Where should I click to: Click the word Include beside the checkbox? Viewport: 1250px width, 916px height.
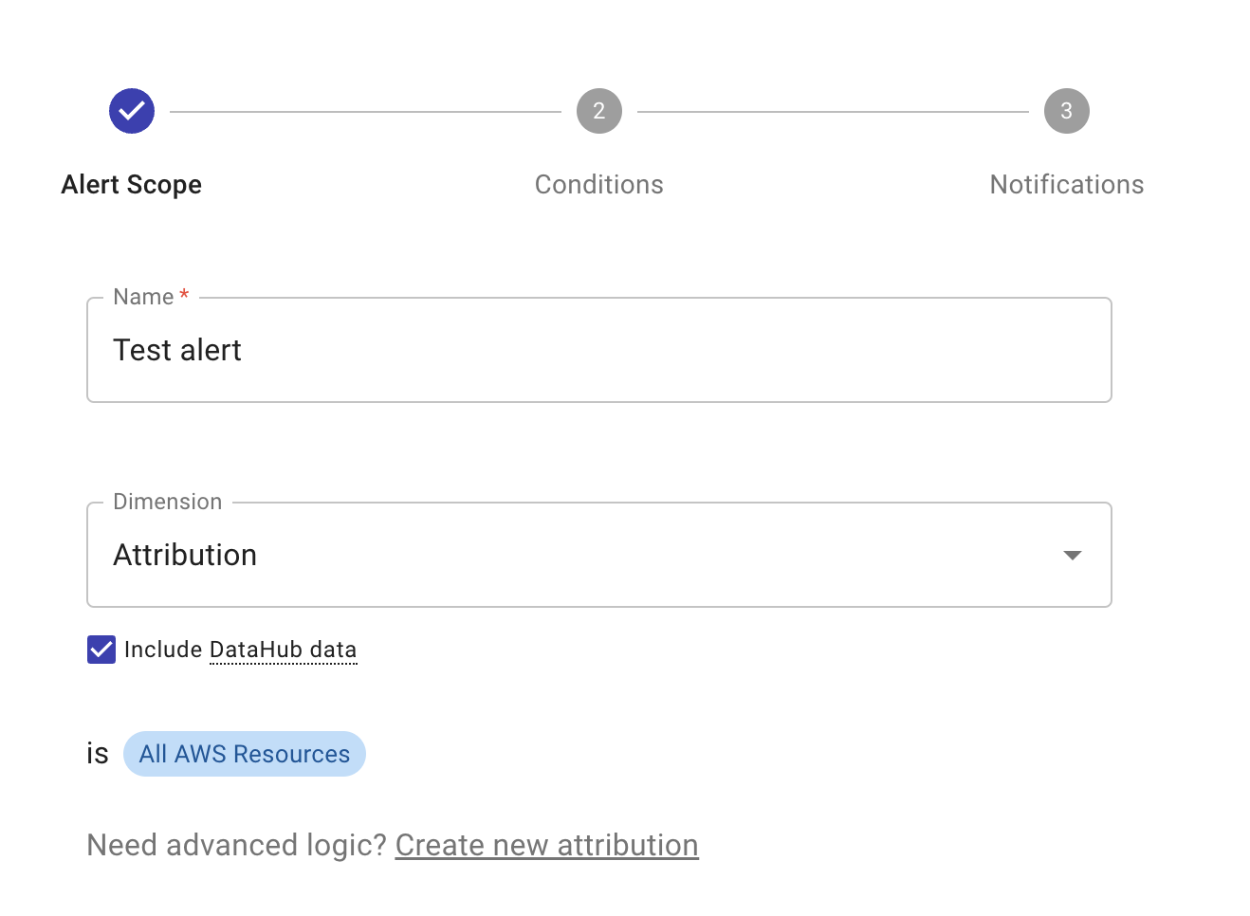pos(163,650)
